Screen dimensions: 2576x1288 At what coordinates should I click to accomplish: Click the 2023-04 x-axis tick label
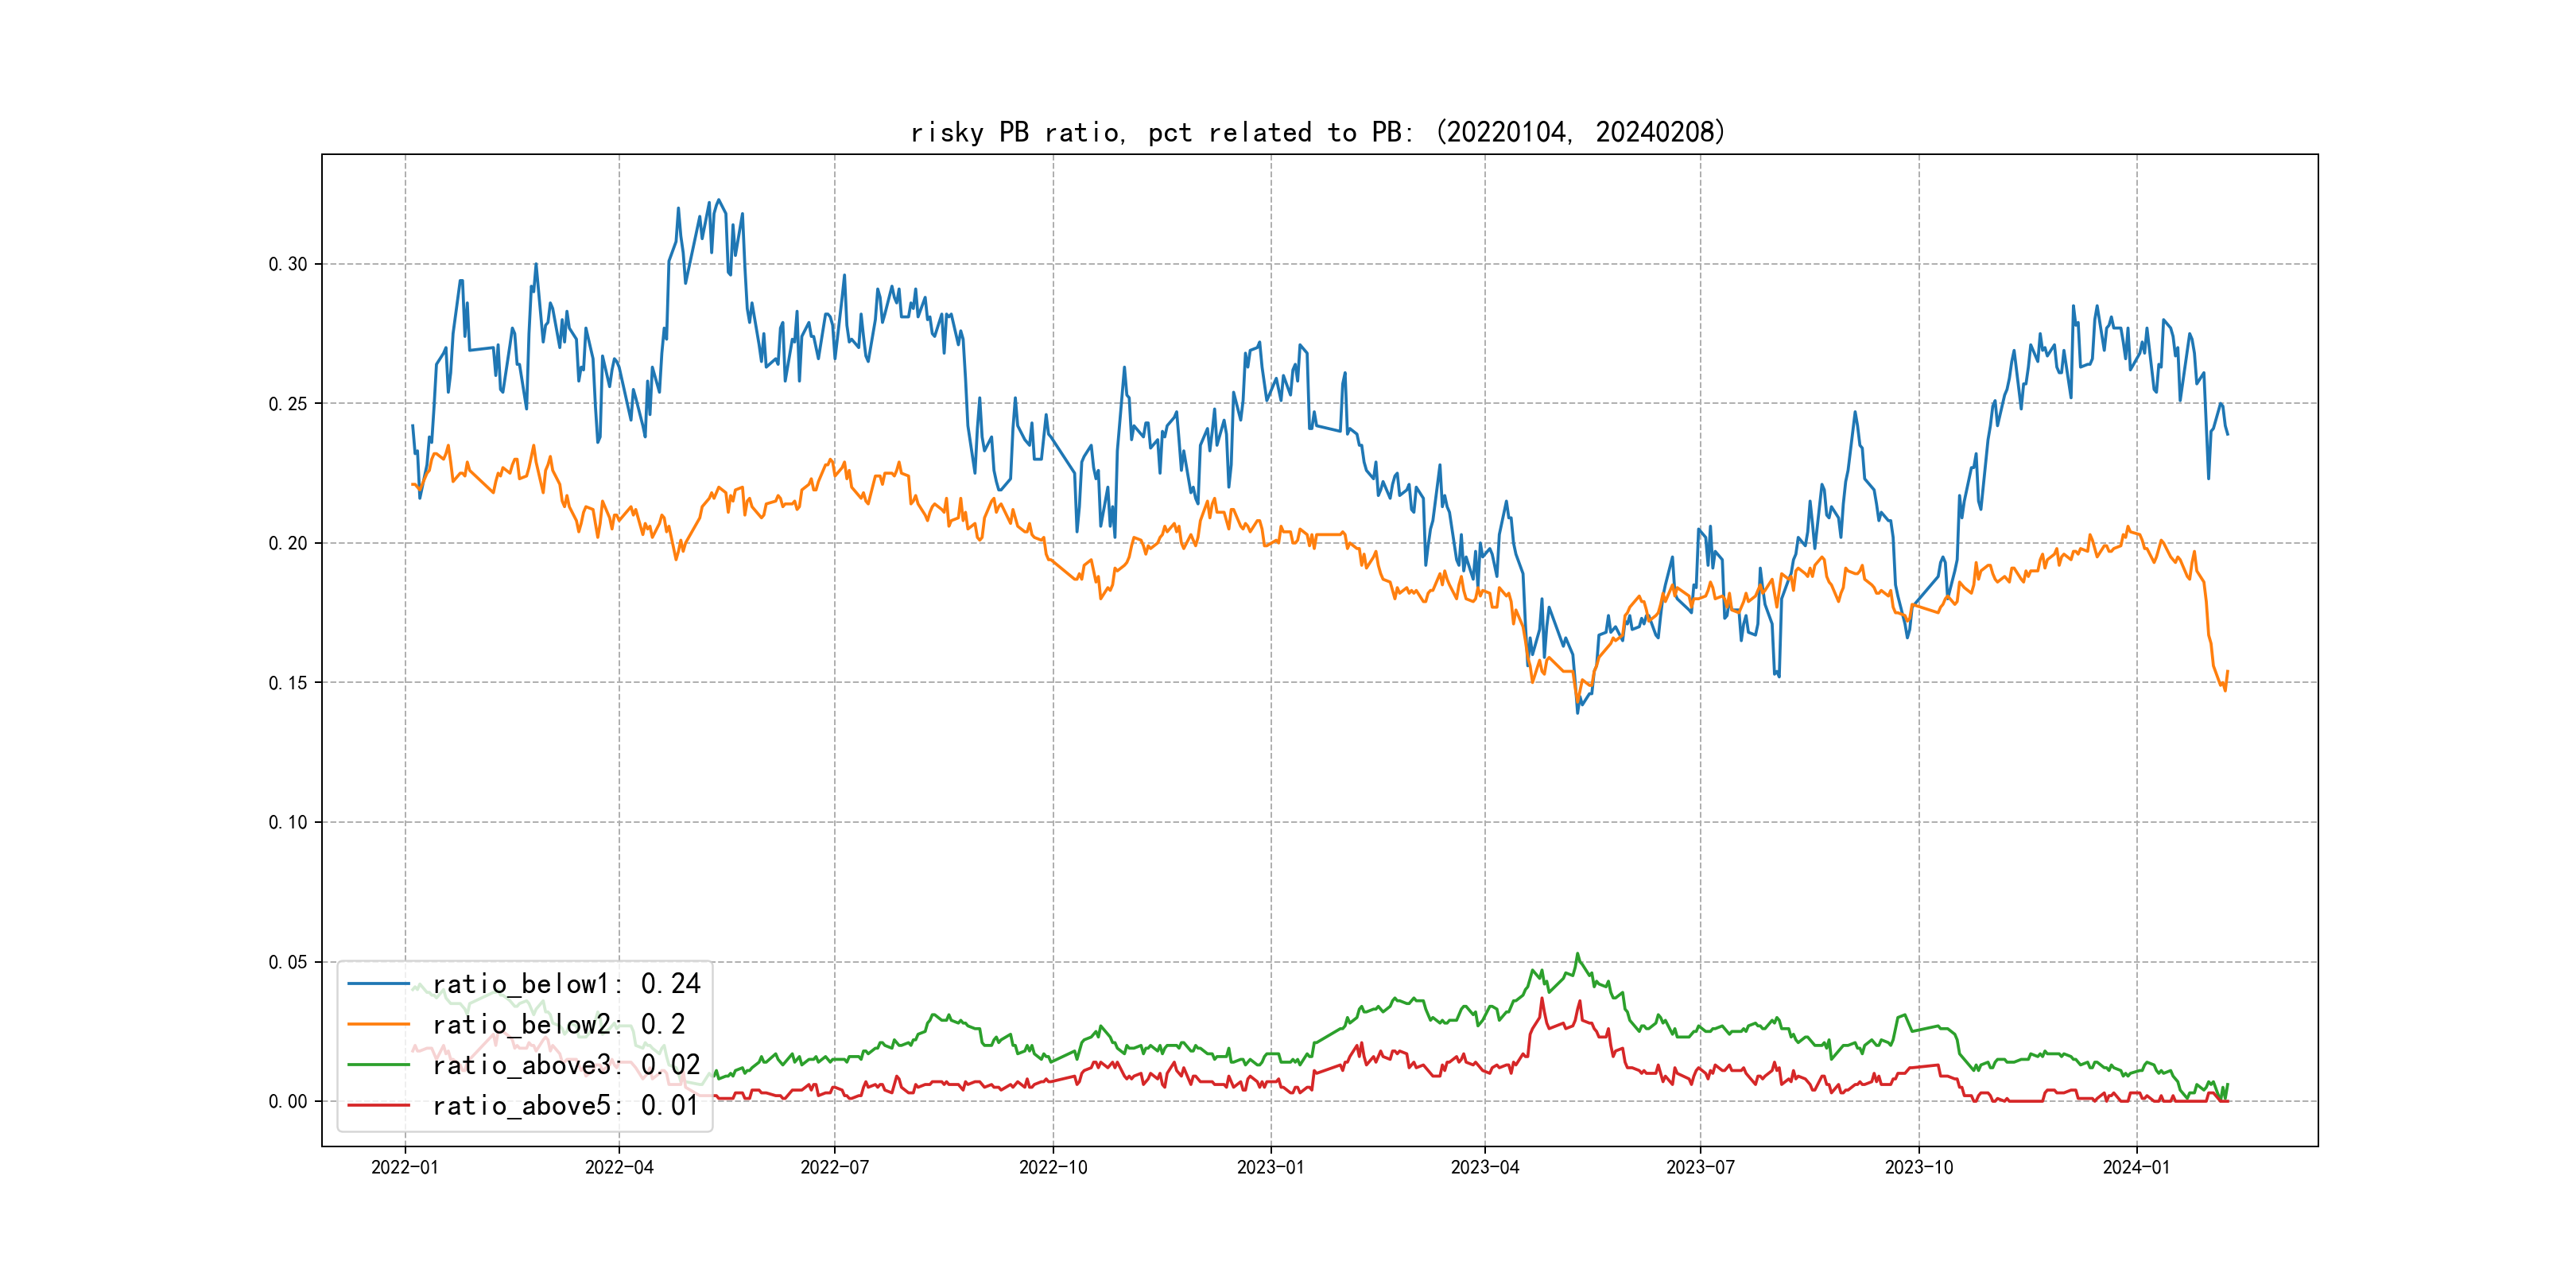tap(1484, 1167)
